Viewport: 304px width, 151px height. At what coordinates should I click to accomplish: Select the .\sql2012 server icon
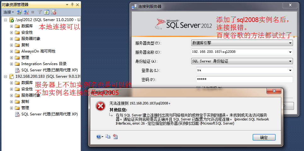(x=12, y=20)
